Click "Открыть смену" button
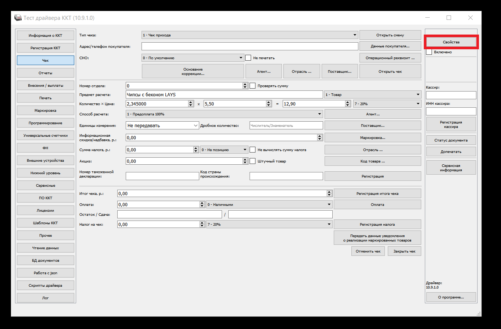The height and width of the screenshot is (329, 501). tap(390, 35)
